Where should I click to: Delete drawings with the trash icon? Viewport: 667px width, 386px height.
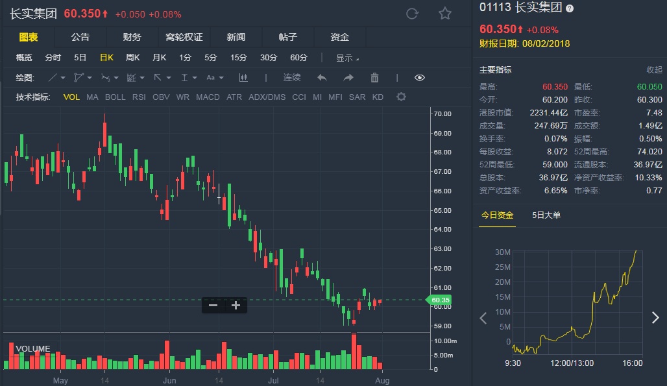[374, 78]
